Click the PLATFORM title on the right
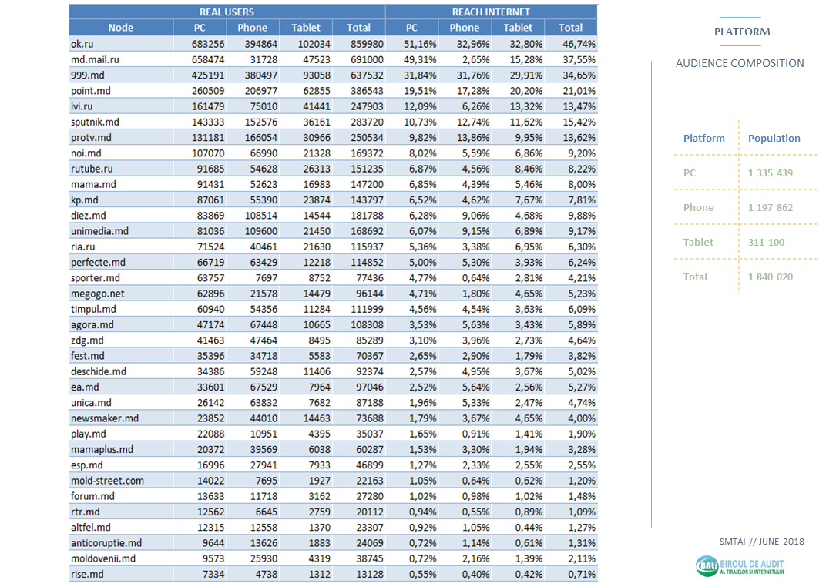The height and width of the screenshot is (587, 836). click(x=742, y=32)
